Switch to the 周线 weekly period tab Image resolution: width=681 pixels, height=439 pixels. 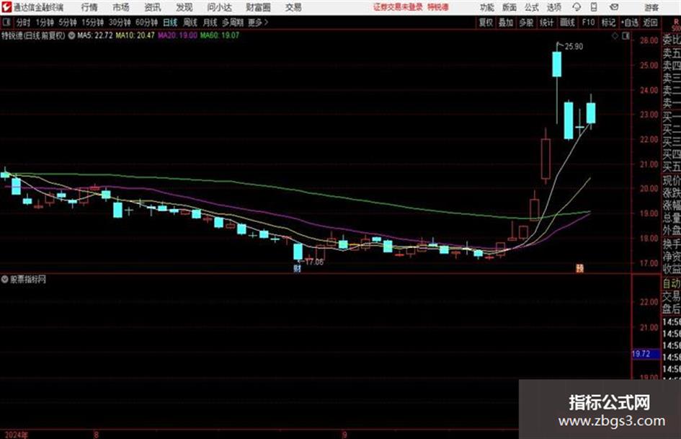coord(190,22)
